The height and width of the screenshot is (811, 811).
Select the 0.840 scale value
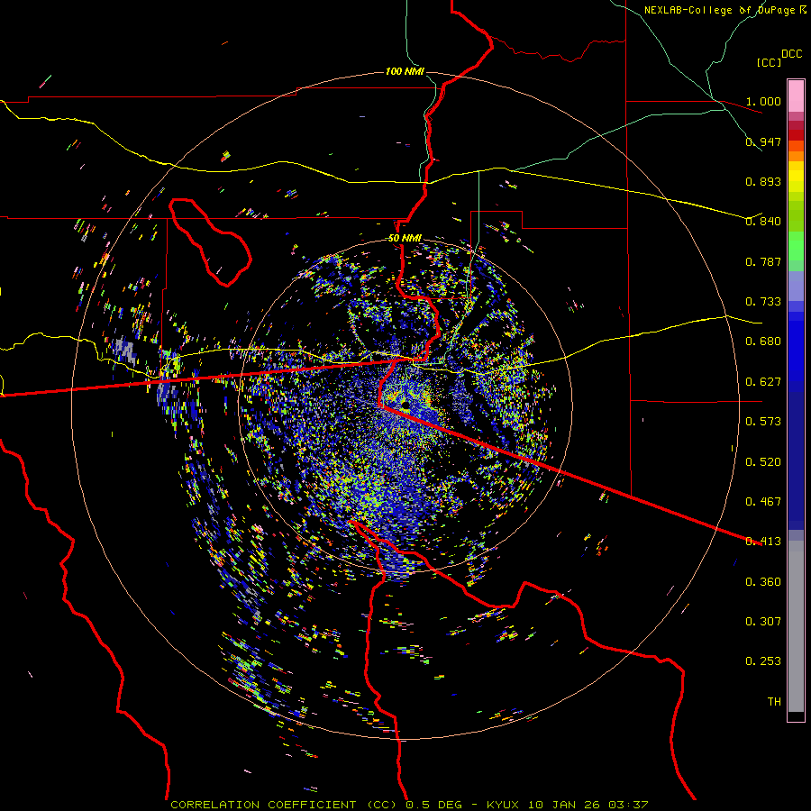[x=763, y=222]
